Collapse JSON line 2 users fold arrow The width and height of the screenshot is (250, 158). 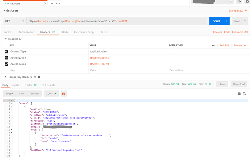click(12, 103)
